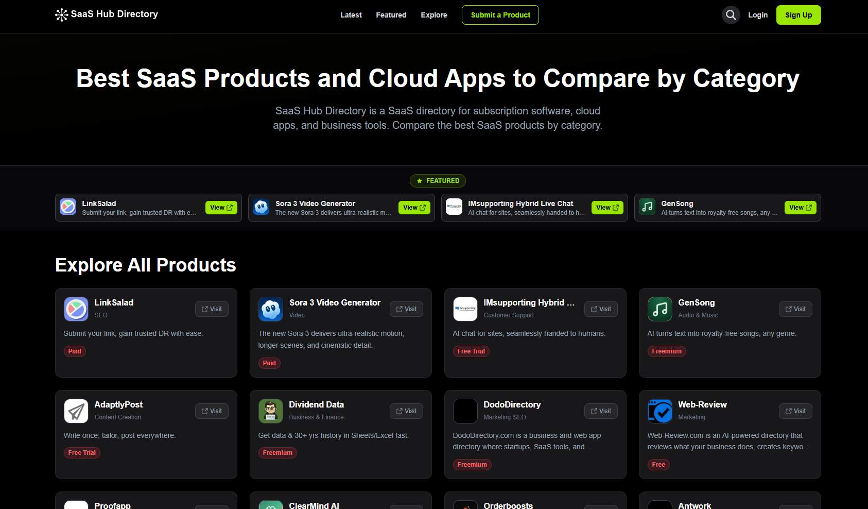Image resolution: width=868 pixels, height=509 pixels.
Task: Click the Freemium badge on GenSong
Action: (666, 351)
